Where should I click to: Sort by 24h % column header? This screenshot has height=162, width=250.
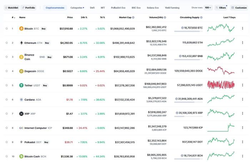(84, 17)
